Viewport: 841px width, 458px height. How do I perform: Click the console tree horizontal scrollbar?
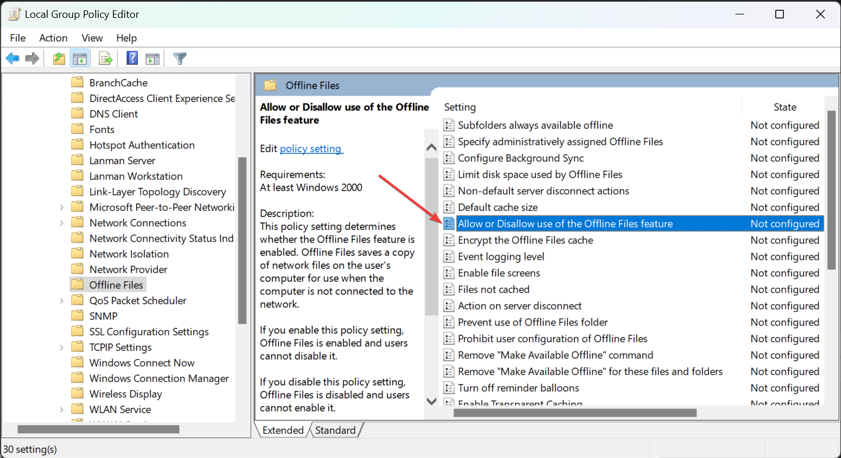pyautogui.click(x=99, y=429)
